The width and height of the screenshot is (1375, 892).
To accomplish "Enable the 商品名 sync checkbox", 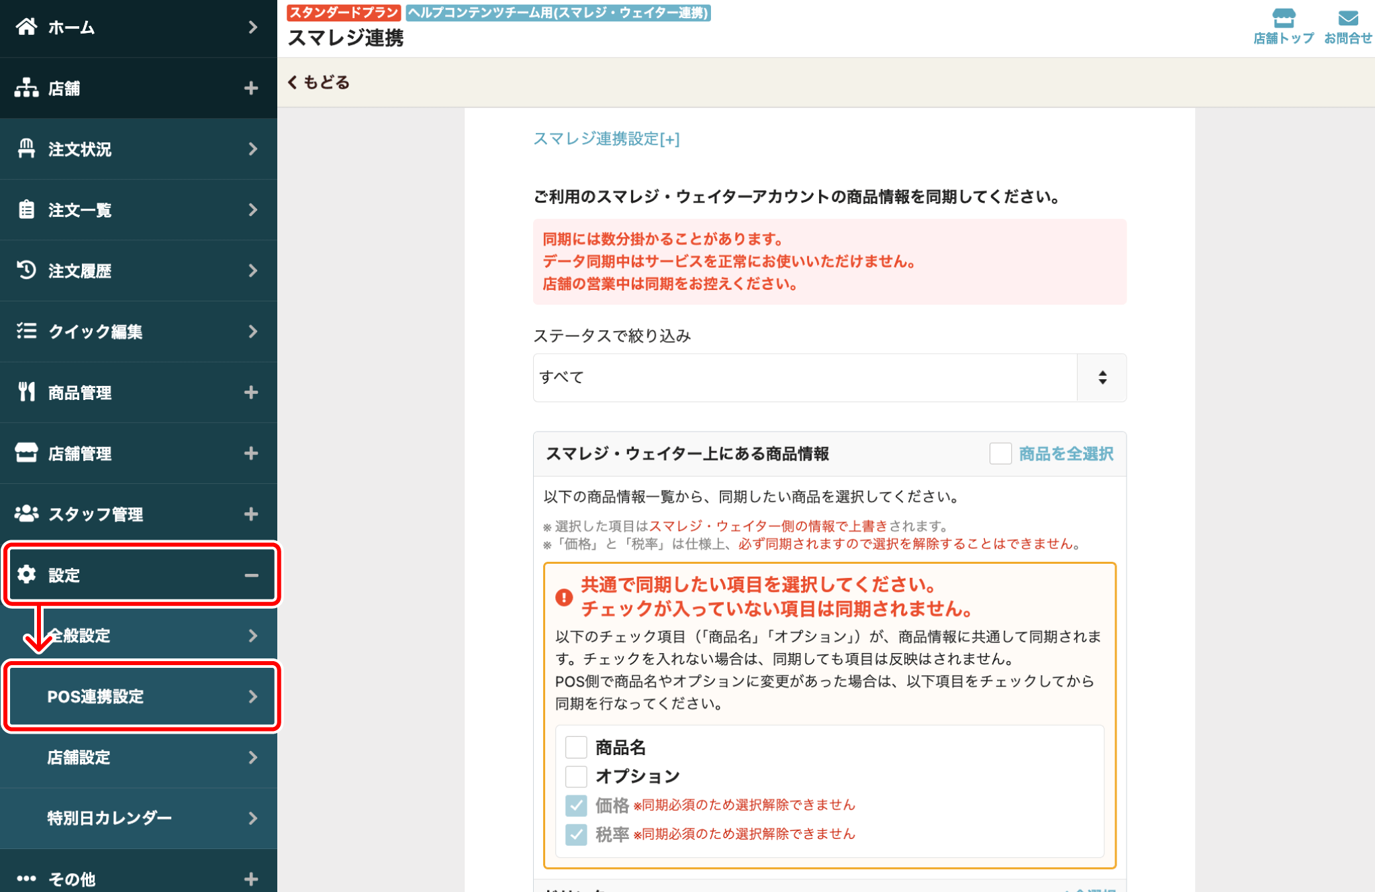I will tap(576, 747).
